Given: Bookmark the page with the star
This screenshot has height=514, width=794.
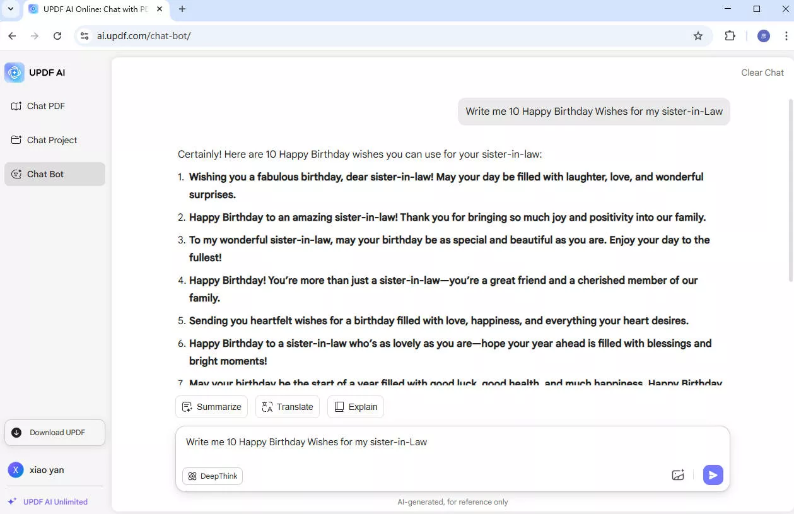Looking at the screenshot, I should [698, 36].
